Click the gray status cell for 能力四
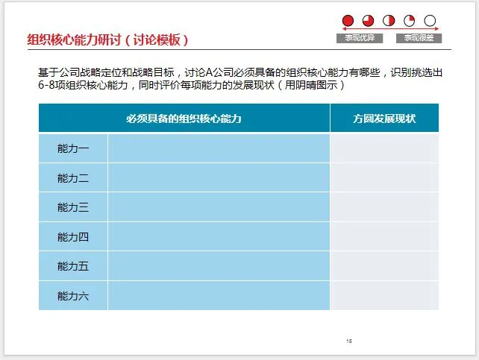 (384, 237)
